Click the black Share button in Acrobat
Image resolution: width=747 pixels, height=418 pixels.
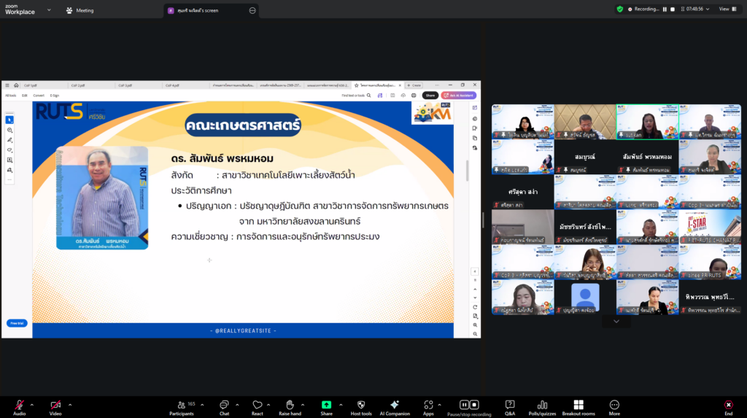coord(430,96)
